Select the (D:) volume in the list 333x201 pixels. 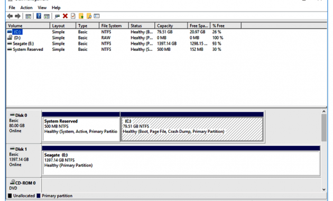(x=17, y=38)
